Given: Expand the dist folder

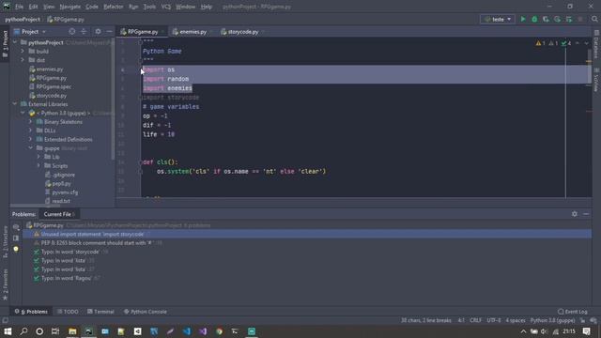Looking at the screenshot, I should pyautogui.click(x=23, y=60).
